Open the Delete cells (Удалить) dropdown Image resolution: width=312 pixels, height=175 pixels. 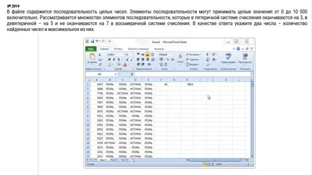point(193,59)
